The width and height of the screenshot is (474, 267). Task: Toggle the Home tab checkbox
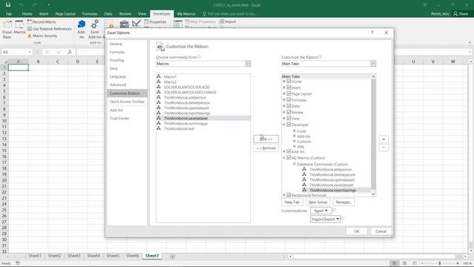click(289, 82)
